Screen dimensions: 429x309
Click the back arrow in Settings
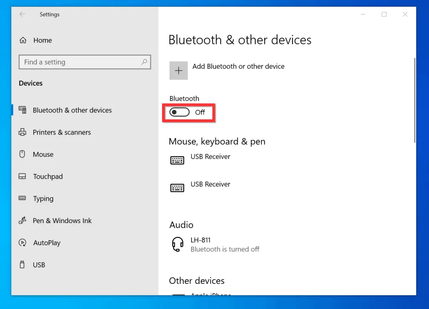[21, 14]
